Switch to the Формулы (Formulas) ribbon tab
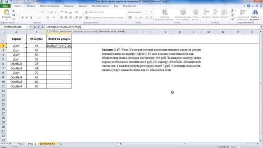 [69, 6]
